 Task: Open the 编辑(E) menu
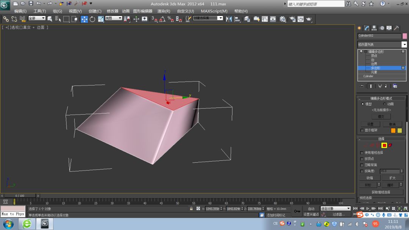20,11
